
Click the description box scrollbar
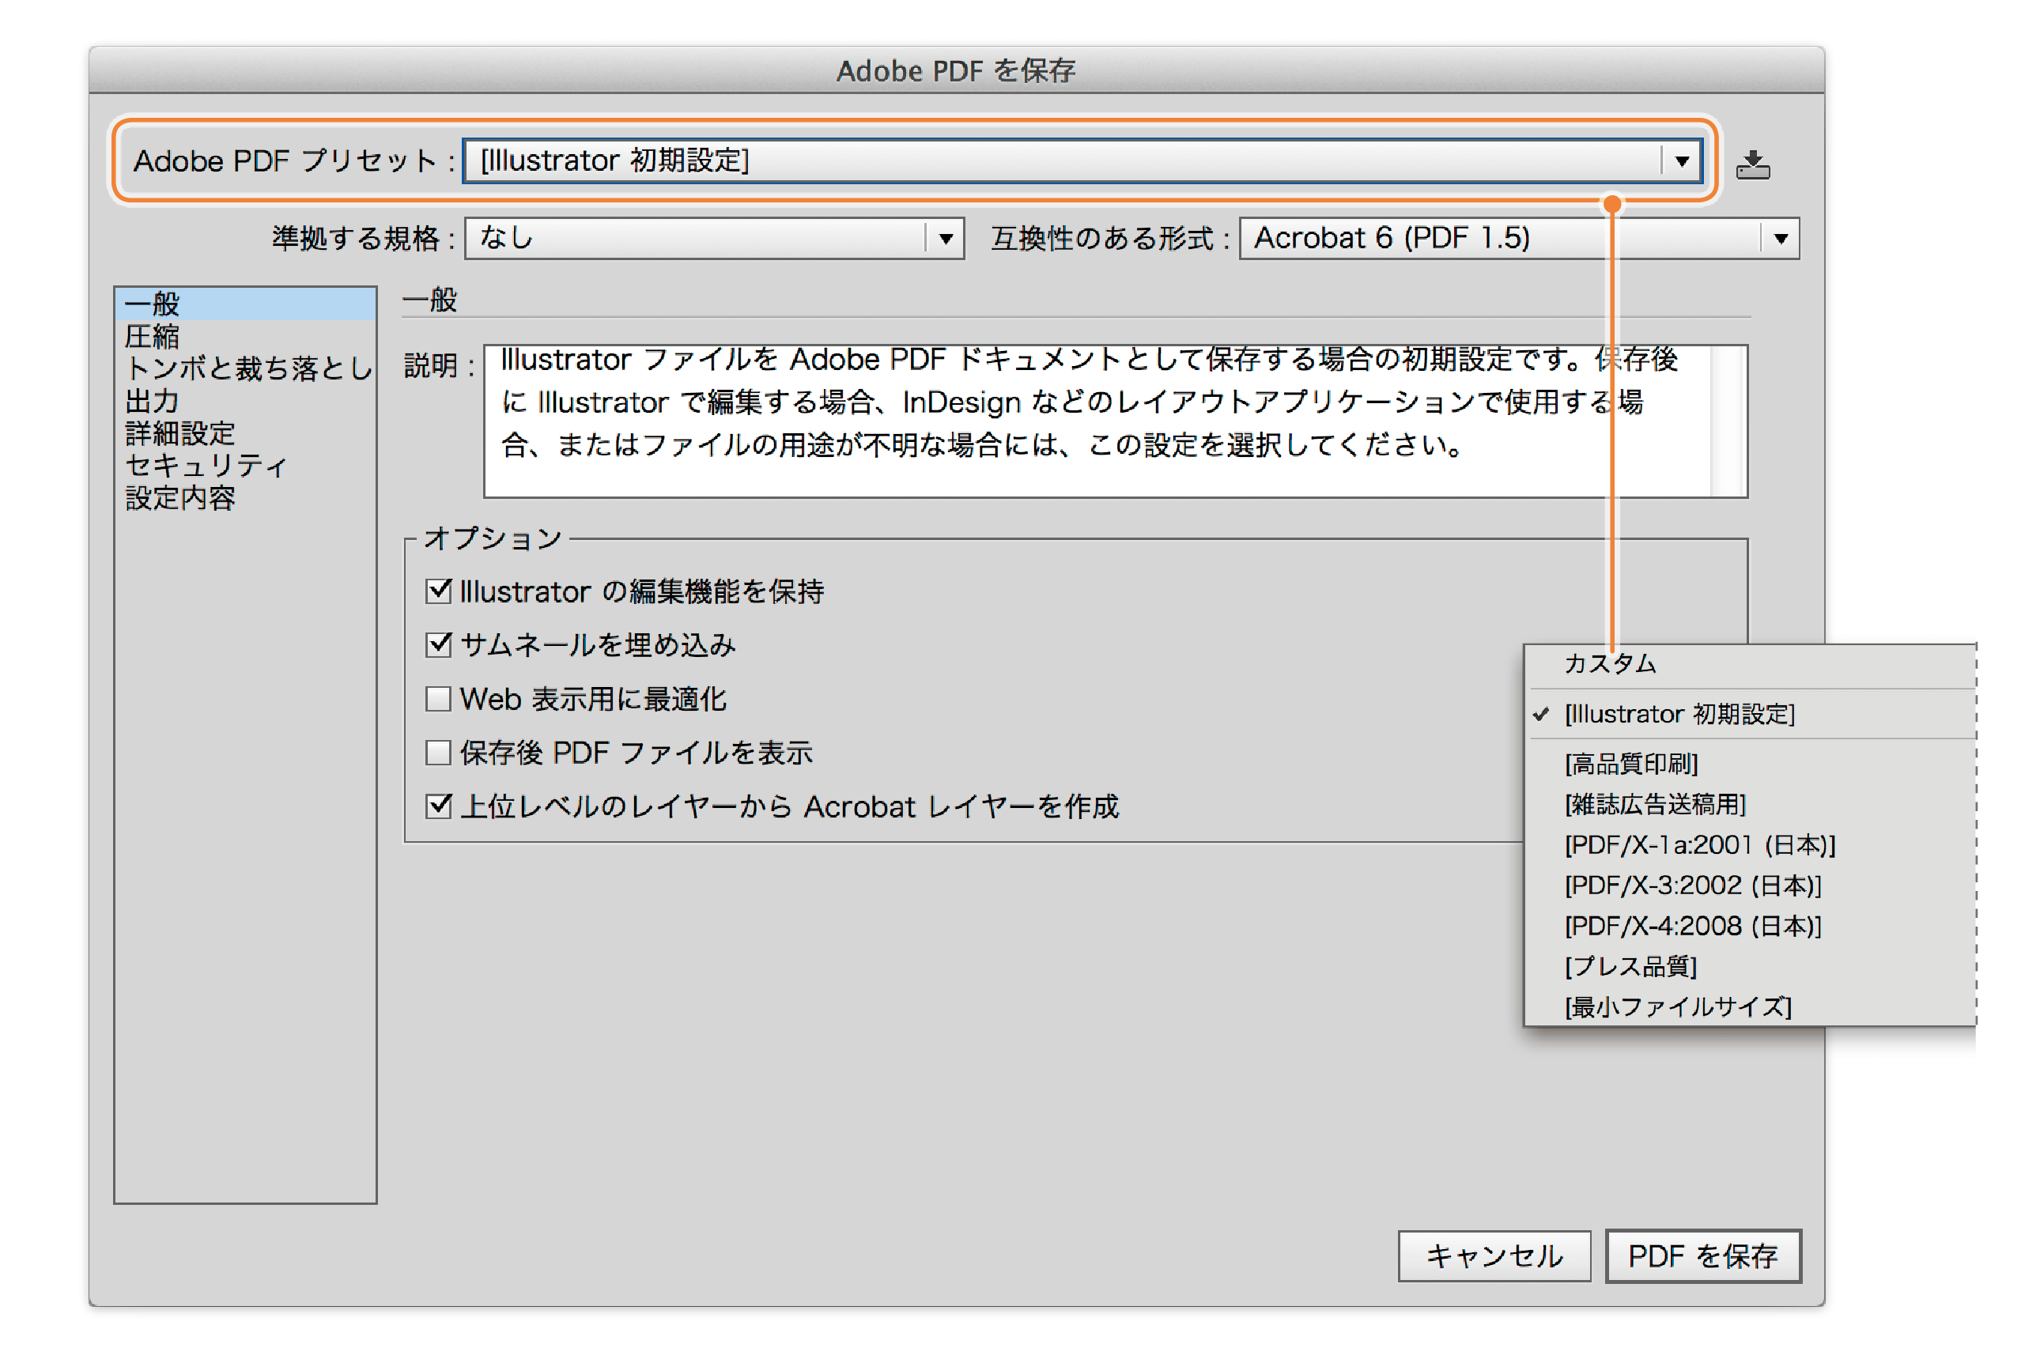click(1728, 421)
